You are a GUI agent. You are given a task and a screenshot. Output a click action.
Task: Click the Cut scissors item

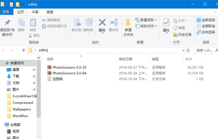(x=34, y=36)
